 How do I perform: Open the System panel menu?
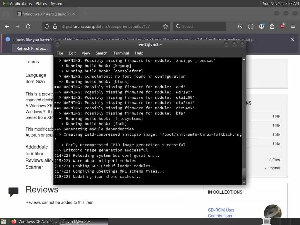coord(57,4)
